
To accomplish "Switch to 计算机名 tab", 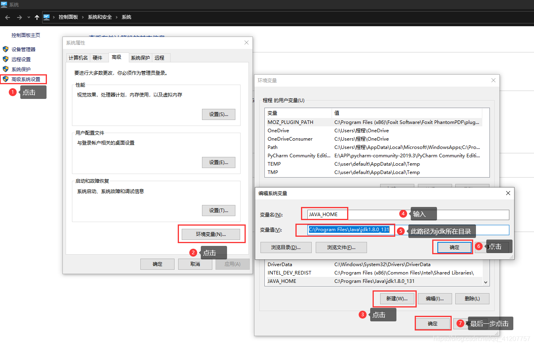I will pos(78,58).
